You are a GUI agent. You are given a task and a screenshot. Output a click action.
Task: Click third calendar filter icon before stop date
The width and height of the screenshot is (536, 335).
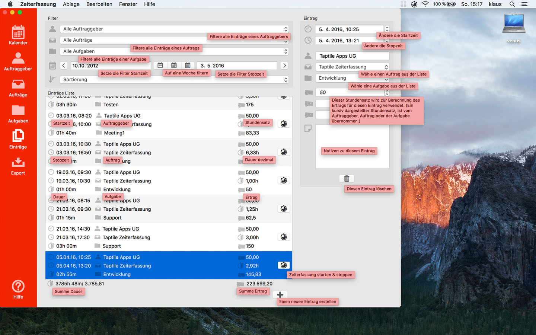point(188,66)
